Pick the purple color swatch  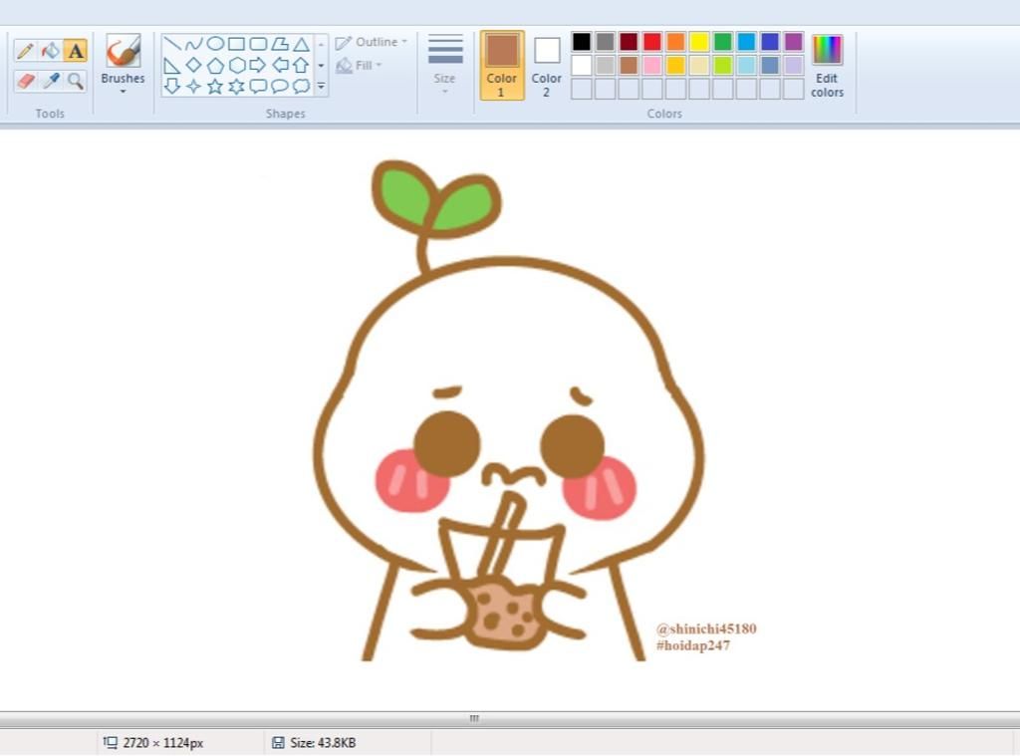click(793, 42)
